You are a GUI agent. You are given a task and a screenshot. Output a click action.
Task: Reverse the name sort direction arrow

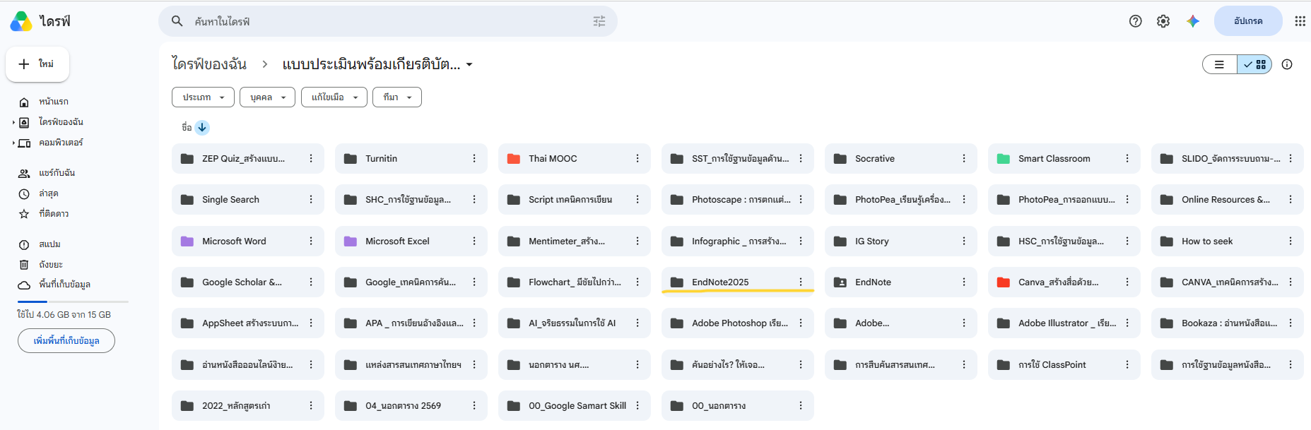point(202,127)
